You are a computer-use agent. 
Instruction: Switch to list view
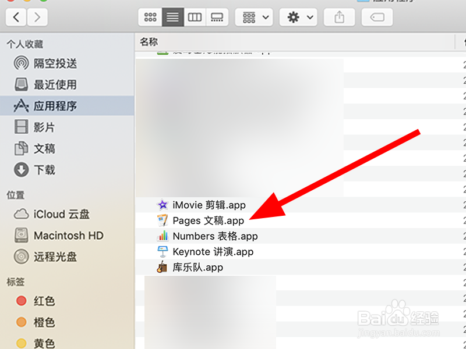(172, 17)
